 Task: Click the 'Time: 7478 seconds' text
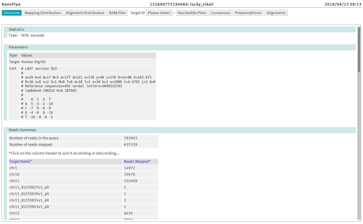[27, 35]
